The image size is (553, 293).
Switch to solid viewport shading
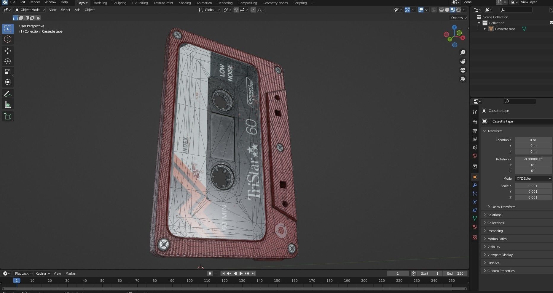(447, 10)
